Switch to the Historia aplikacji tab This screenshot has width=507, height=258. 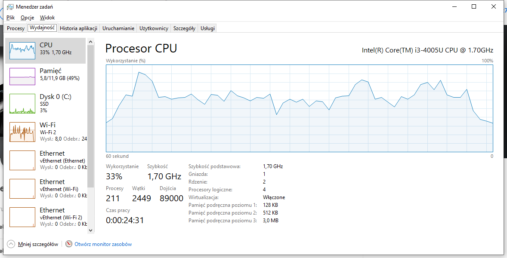pos(79,28)
